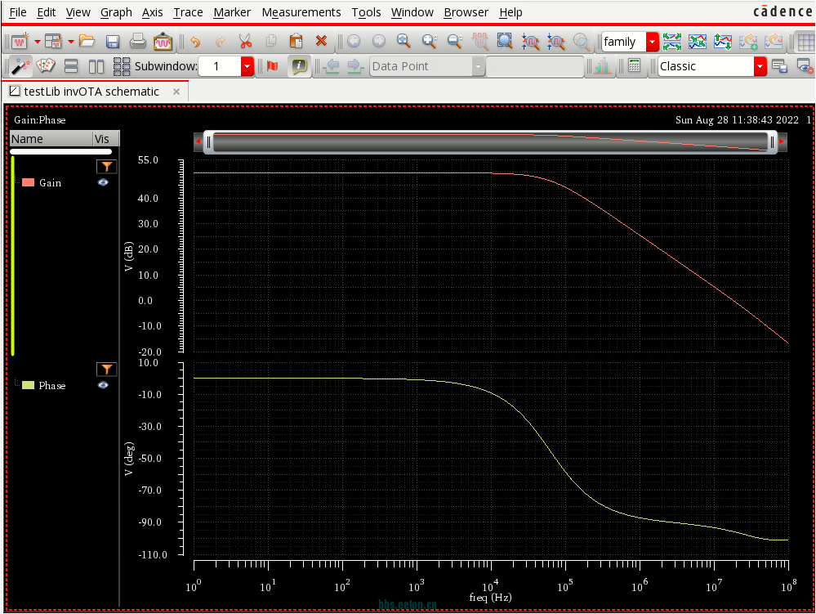Cut selection with scissors icon
The width and height of the screenshot is (816, 614).
coord(245,41)
